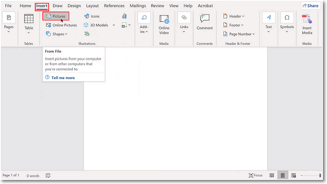The height and width of the screenshot is (184, 327).
Task: Insert 3D Models
Action: tap(96, 25)
